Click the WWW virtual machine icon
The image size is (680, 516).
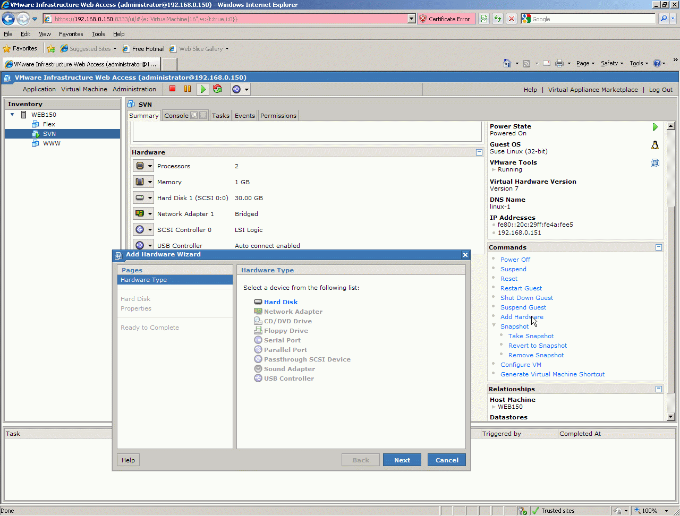coord(36,143)
